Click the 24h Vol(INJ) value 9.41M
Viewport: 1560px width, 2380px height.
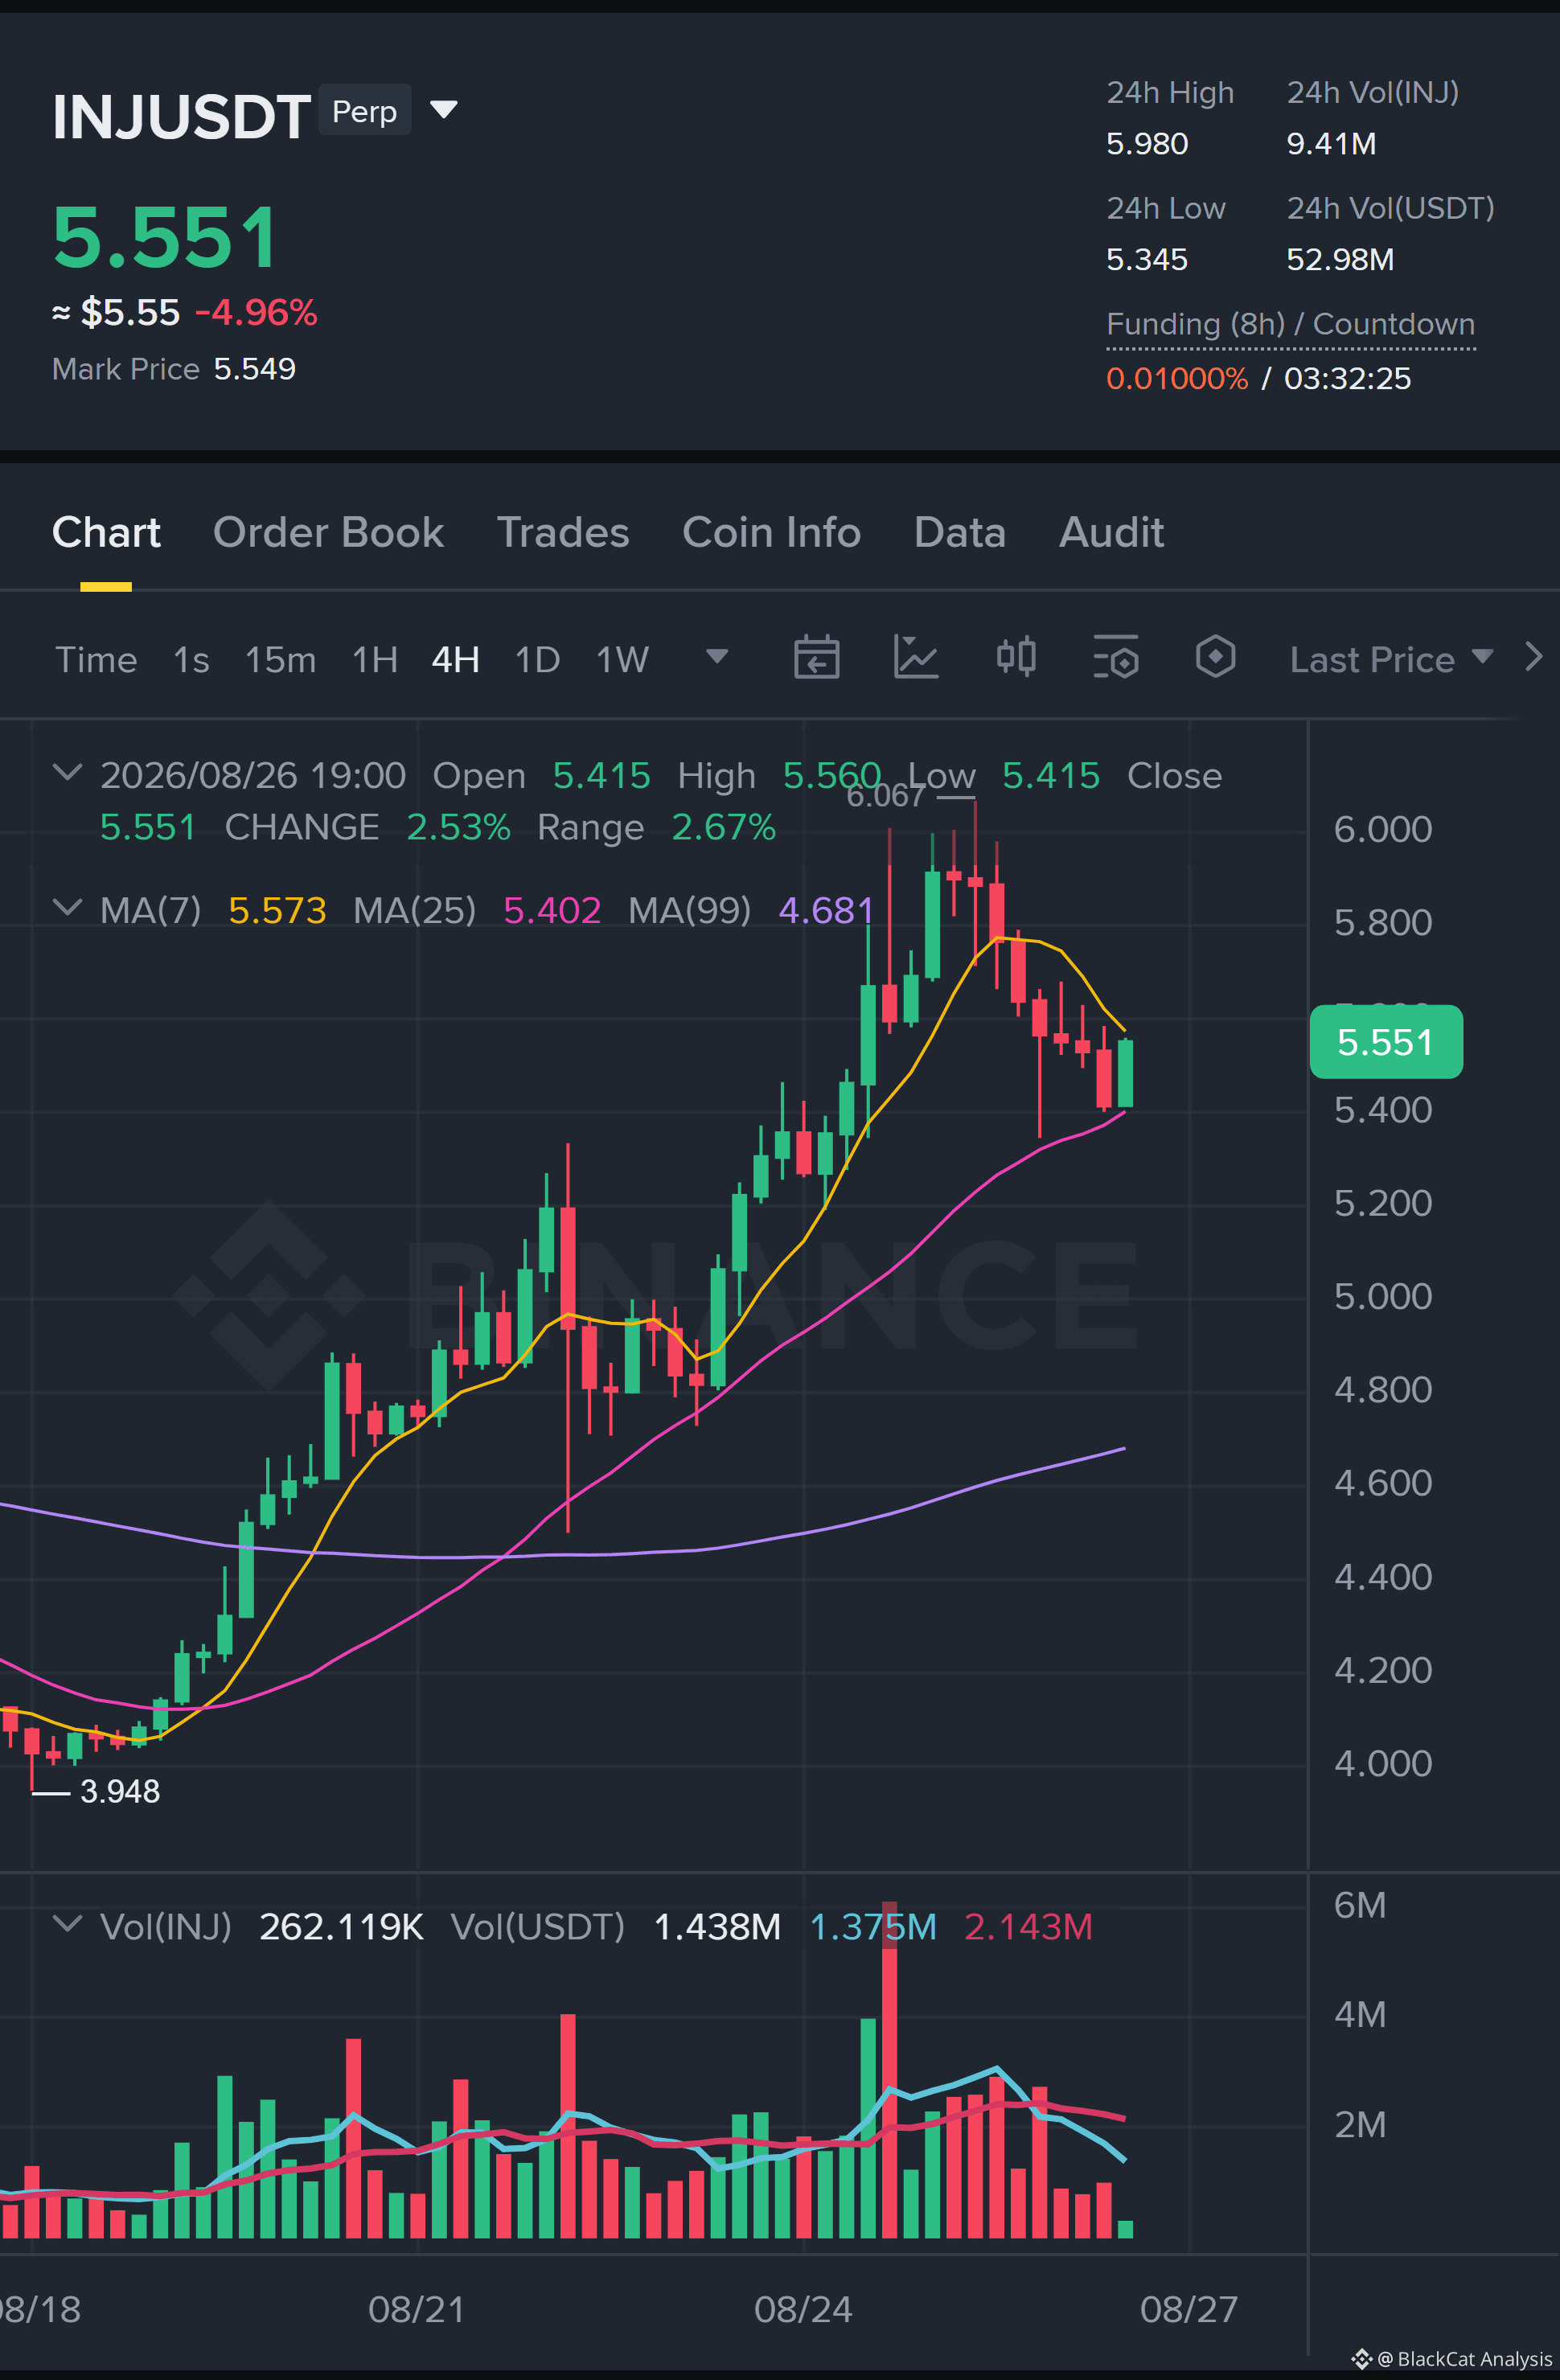pyautogui.click(x=1331, y=144)
